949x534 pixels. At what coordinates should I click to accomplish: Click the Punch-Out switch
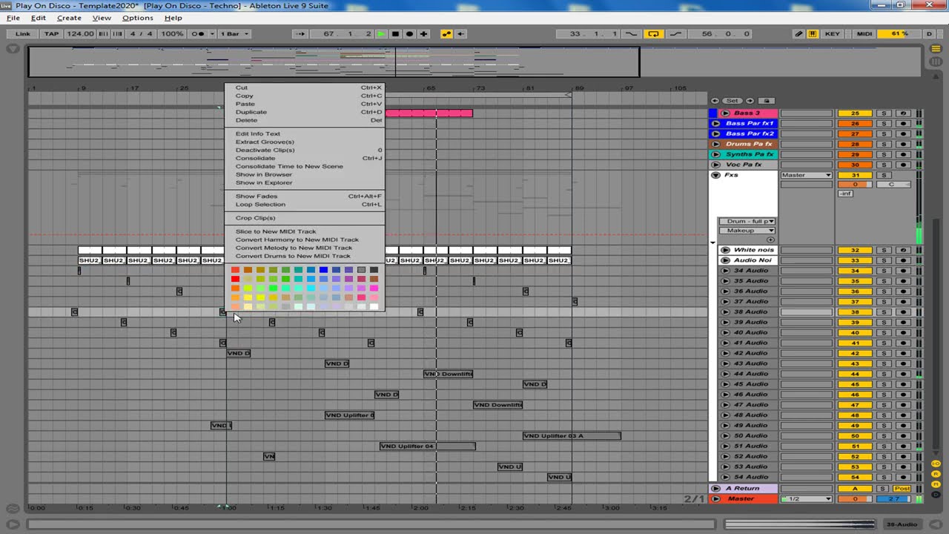pos(675,34)
